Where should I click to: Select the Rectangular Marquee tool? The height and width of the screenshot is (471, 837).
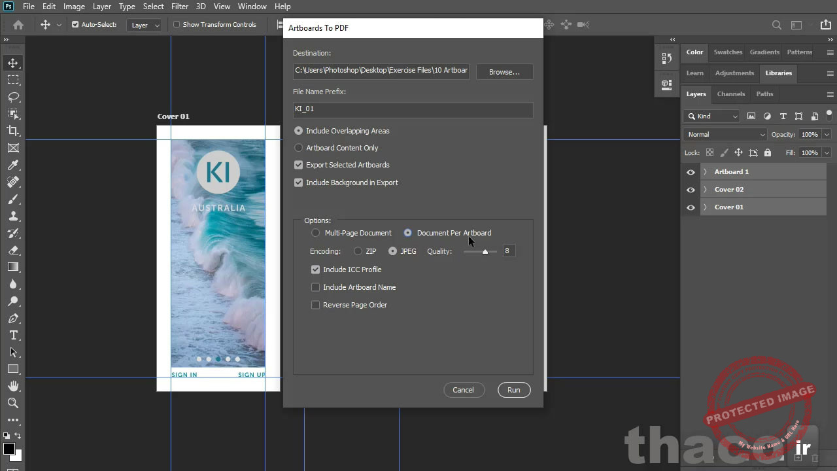coord(13,80)
